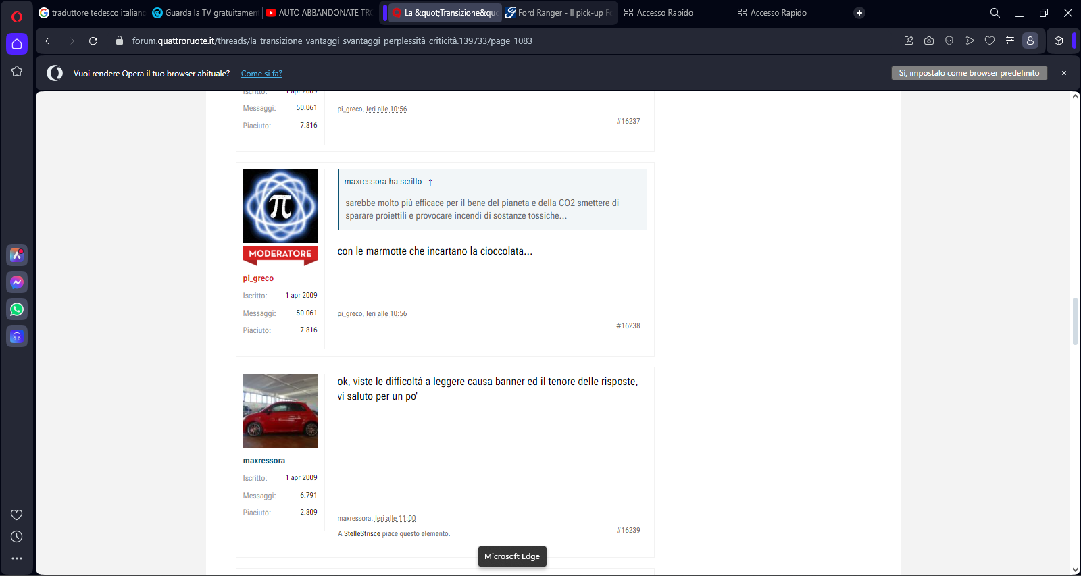
Task: Open WhatsApp in the Opera sidebar
Action: click(x=17, y=309)
